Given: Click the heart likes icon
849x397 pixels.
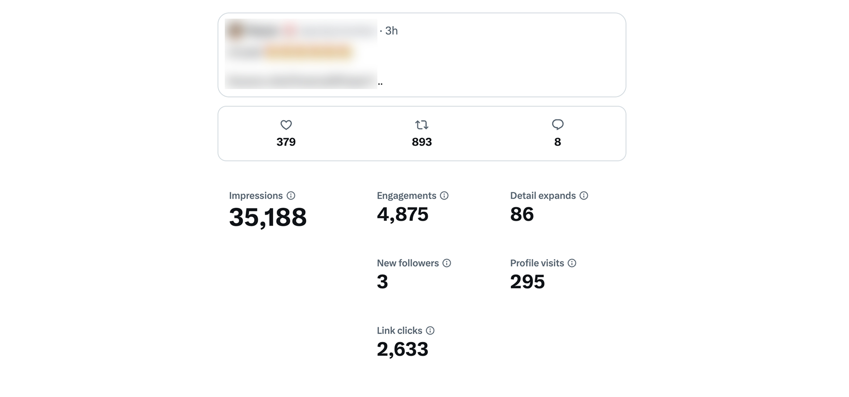Looking at the screenshot, I should tap(286, 125).
